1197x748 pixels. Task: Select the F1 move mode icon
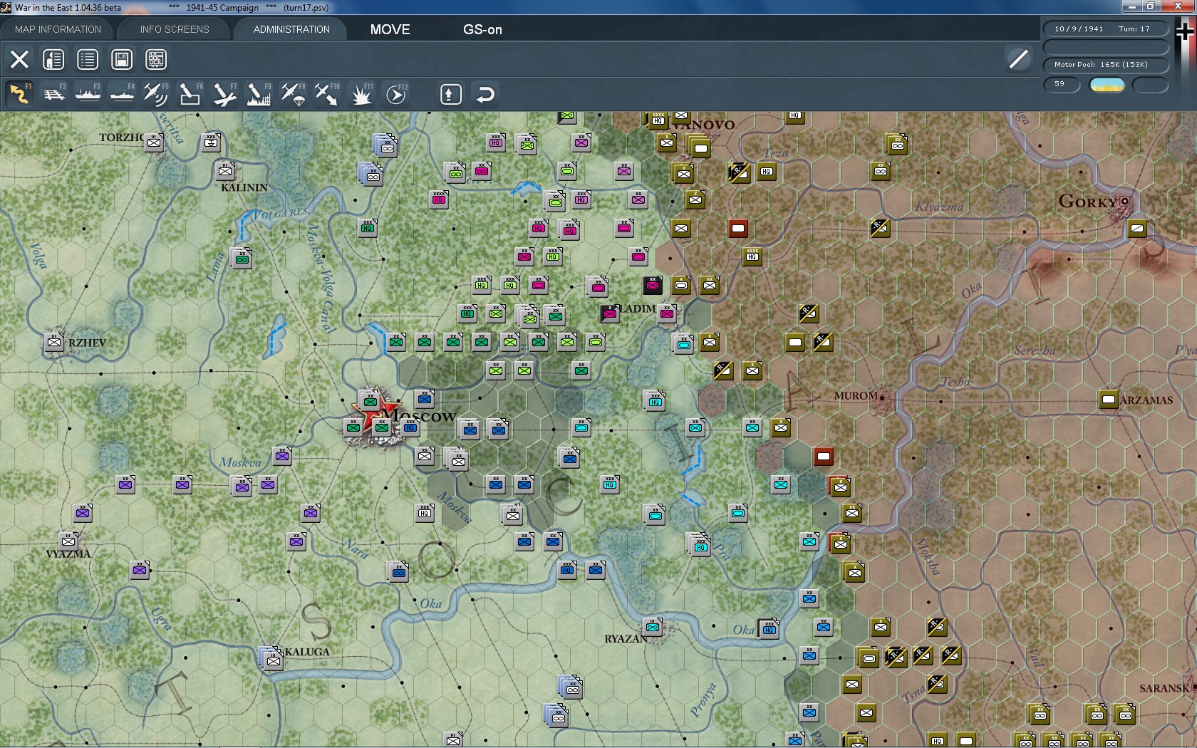click(x=19, y=94)
